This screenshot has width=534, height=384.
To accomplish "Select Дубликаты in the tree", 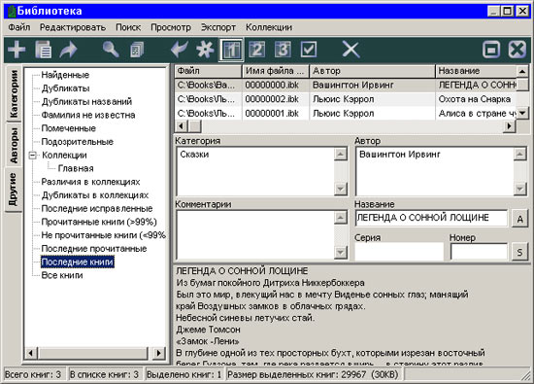I will (65, 88).
